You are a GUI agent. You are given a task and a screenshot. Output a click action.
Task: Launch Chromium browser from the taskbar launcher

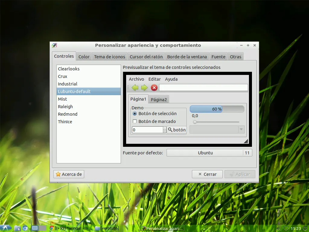click(x=25, y=228)
